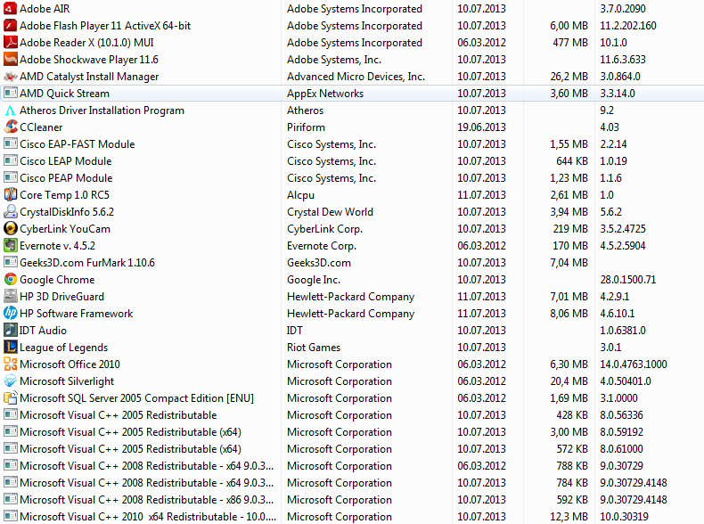704x524 pixels.
Task: Click the CyberLink YouCam icon
Action: [x=11, y=228]
